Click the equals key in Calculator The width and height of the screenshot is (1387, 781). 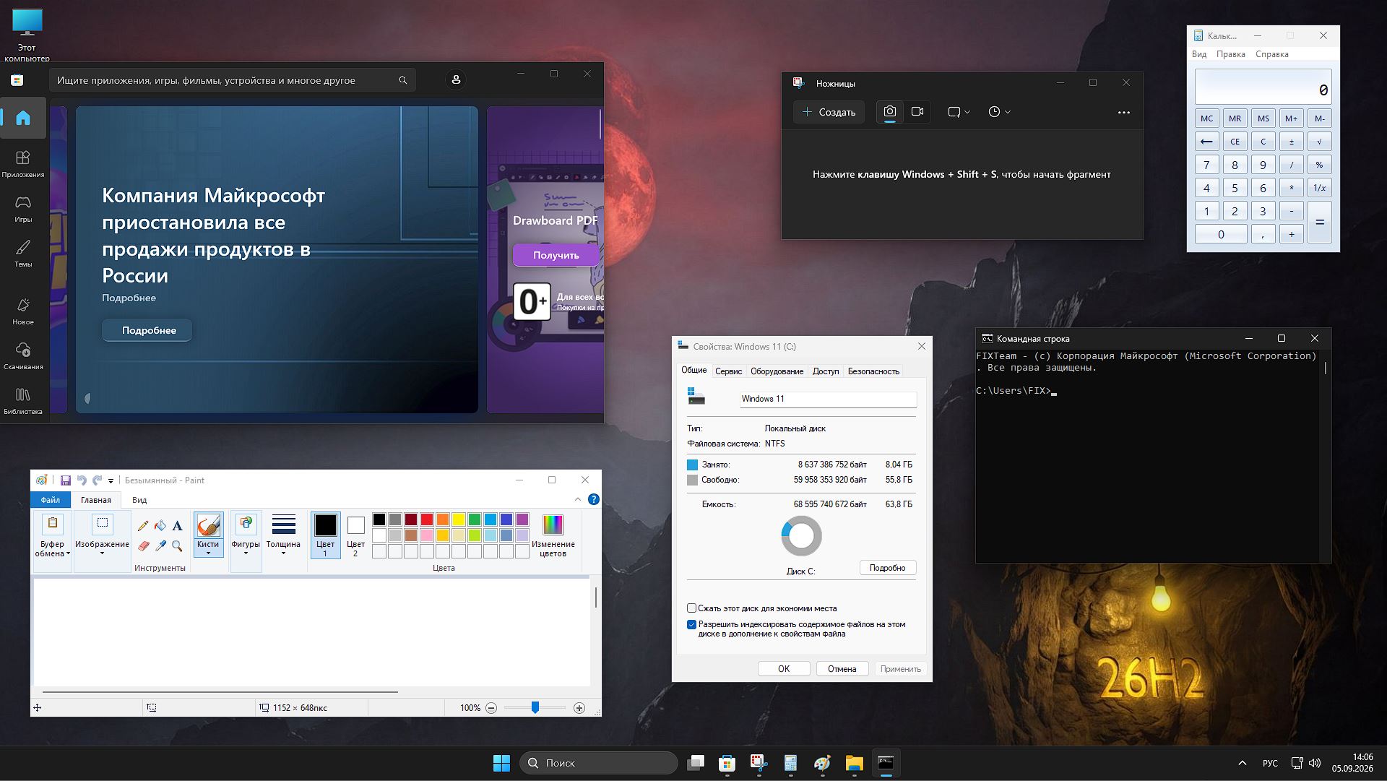pos(1319,223)
